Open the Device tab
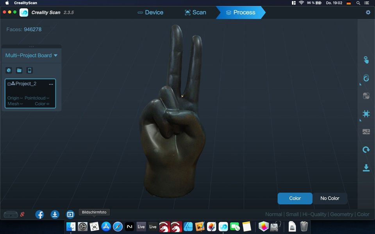The height and width of the screenshot is (234, 375). pos(150,12)
